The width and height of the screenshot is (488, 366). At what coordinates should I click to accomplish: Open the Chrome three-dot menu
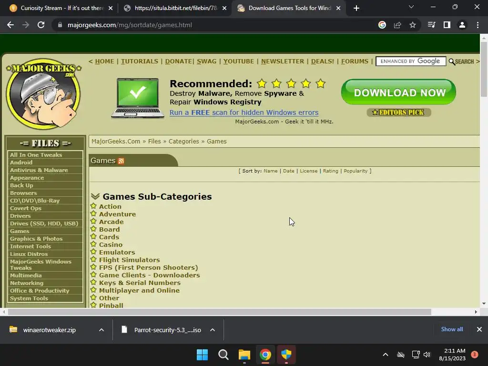[478, 25]
